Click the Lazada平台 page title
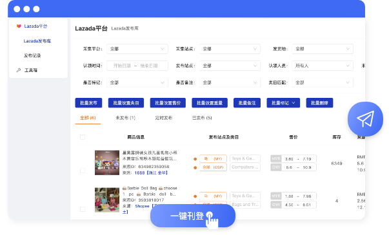This screenshot has height=235, width=389. [91, 28]
